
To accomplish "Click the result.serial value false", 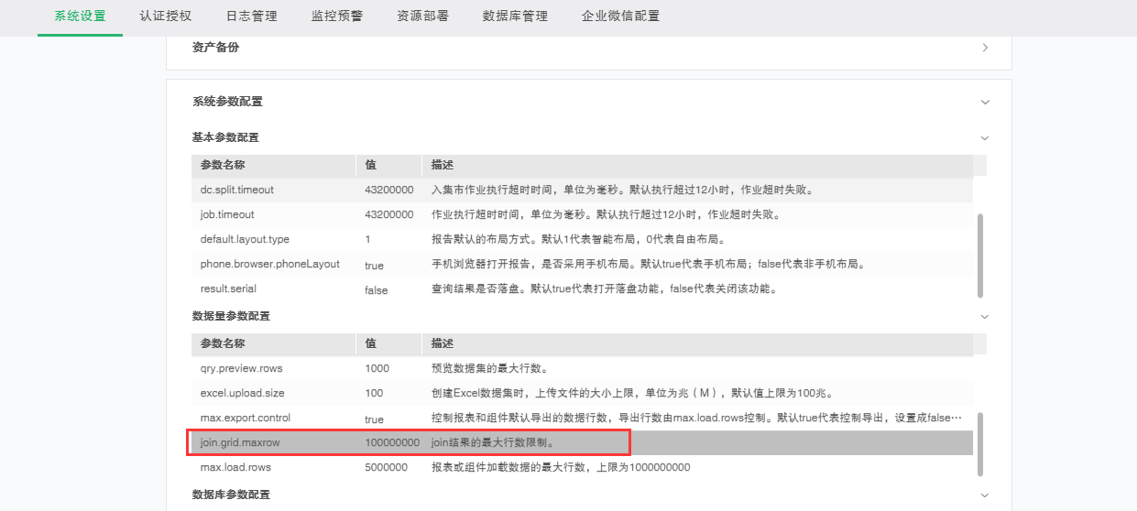I will tap(376, 290).
